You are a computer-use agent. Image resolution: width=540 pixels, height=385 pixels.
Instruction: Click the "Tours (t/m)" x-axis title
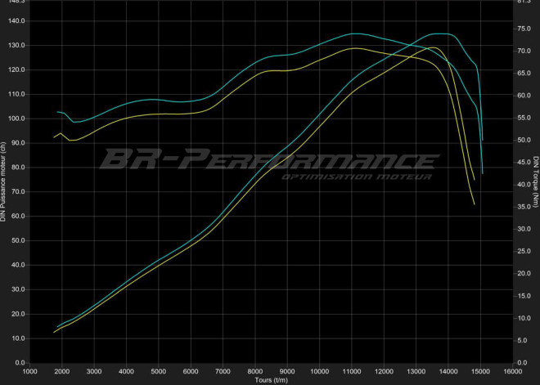pos(271,380)
